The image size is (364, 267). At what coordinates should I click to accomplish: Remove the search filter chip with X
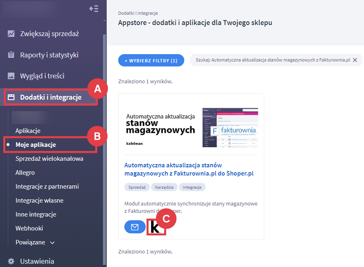[x=355, y=60]
